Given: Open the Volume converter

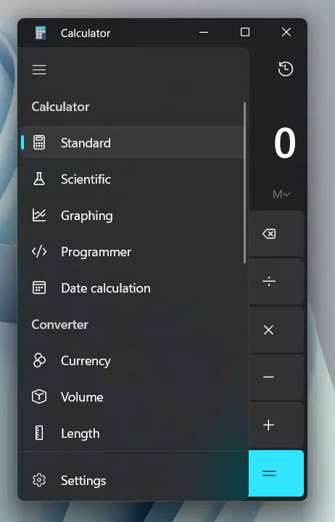Looking at the screenshot, I should coord(133,397).
